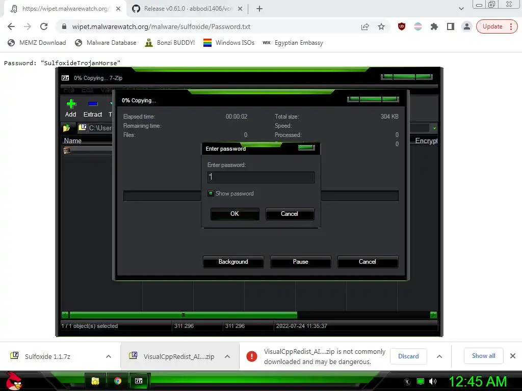Open Chrome from the taskbar
This screenshot has height=391, width=522.
(x=118, y=381)
